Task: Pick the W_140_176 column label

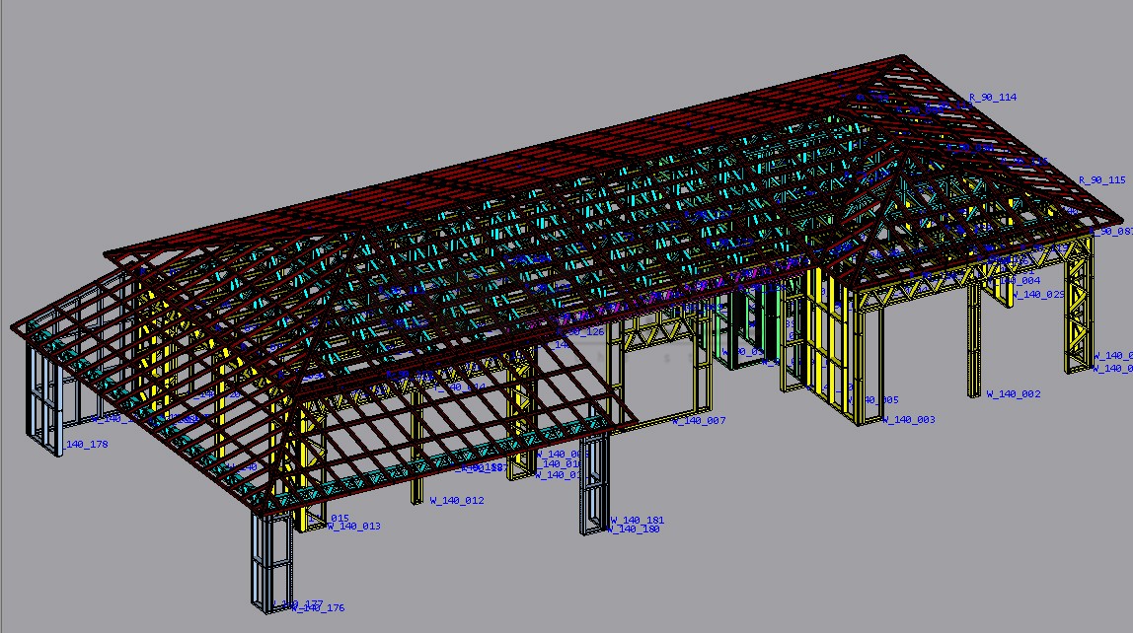Action: 318,608
